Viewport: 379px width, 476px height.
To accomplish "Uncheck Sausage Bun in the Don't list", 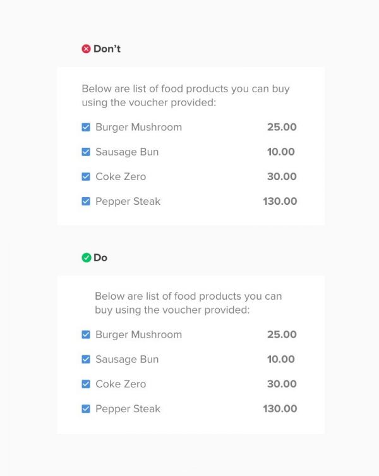I will [86, 152].
